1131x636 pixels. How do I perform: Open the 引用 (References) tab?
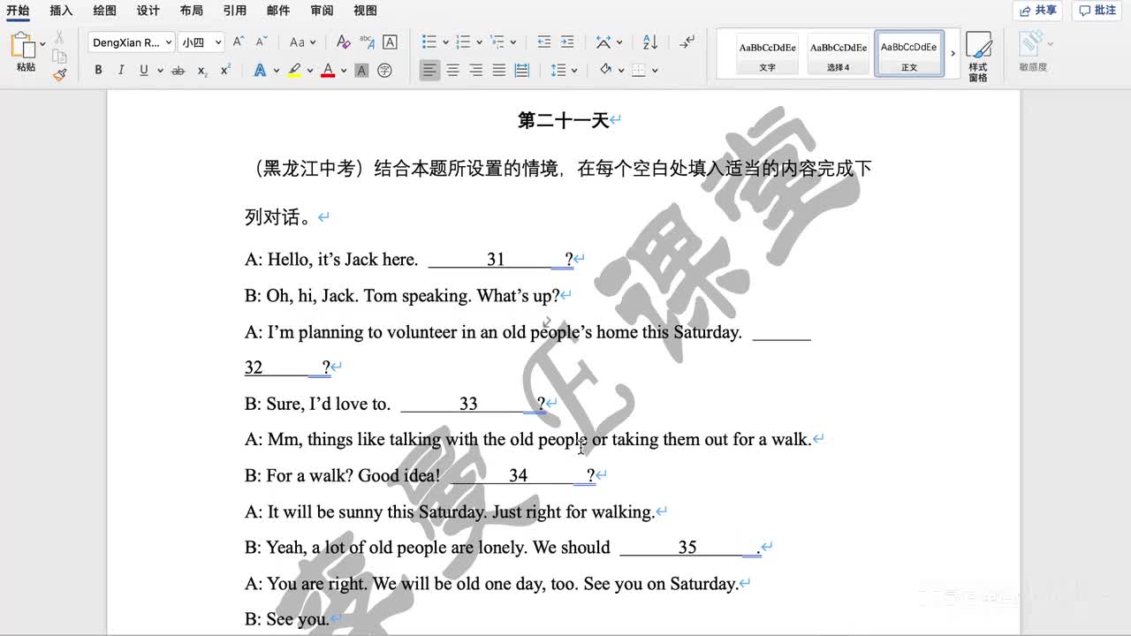coord(234,11)
